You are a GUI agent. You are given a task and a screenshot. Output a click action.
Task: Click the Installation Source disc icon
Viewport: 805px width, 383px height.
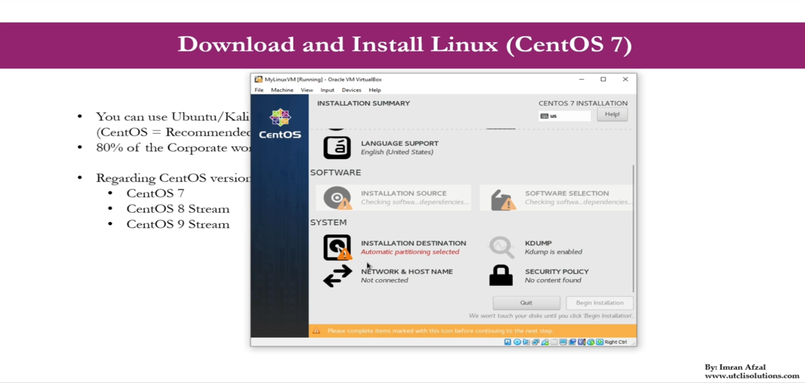337,198
